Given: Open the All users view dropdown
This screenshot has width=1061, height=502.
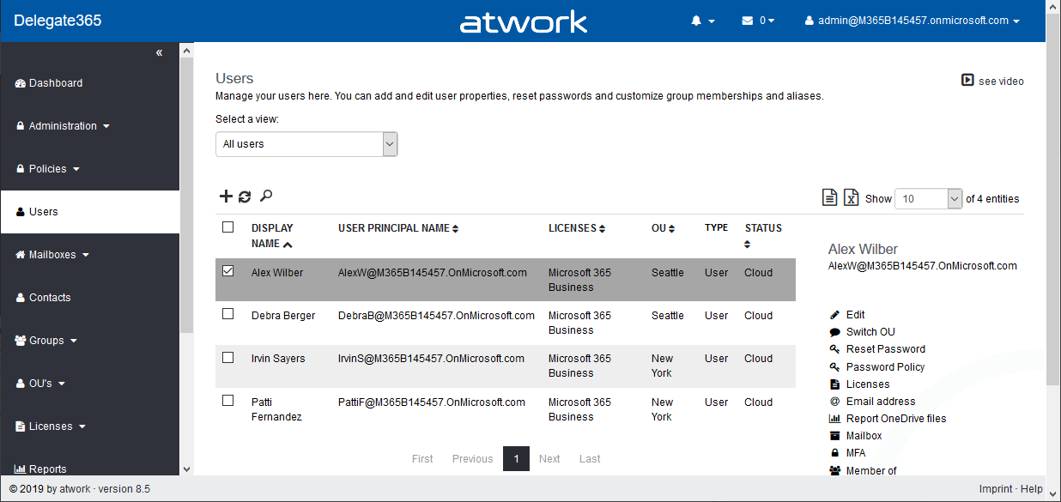Looking at the screenshot, I should pos(306,144).
